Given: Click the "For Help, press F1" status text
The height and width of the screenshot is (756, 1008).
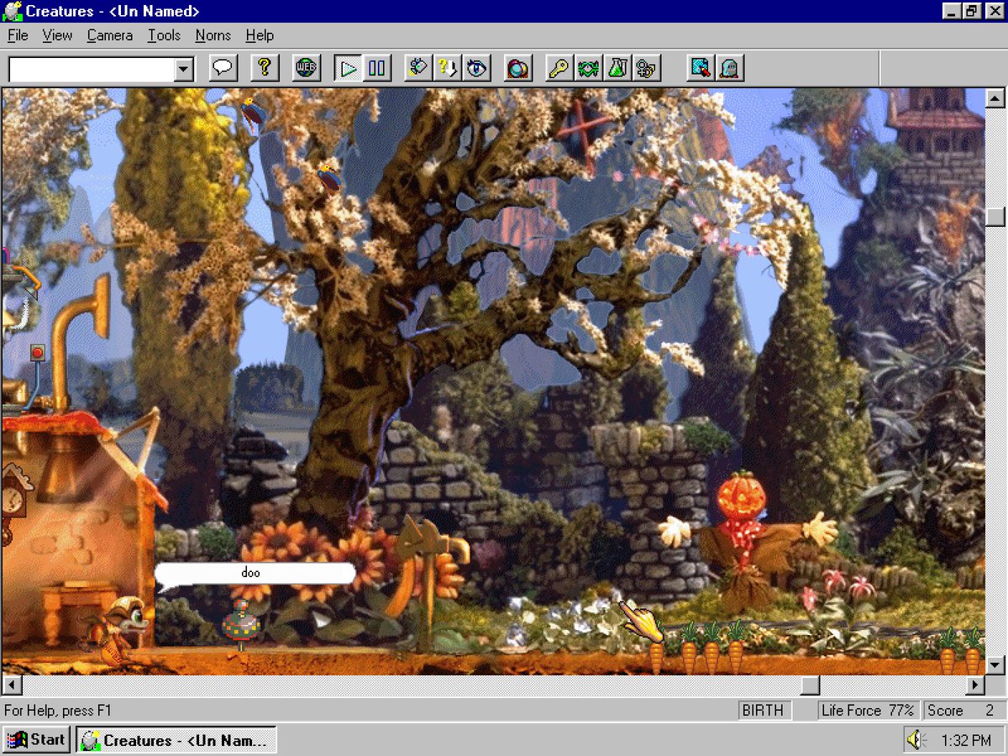Looking at the screenshot, I should pos(58,711).
